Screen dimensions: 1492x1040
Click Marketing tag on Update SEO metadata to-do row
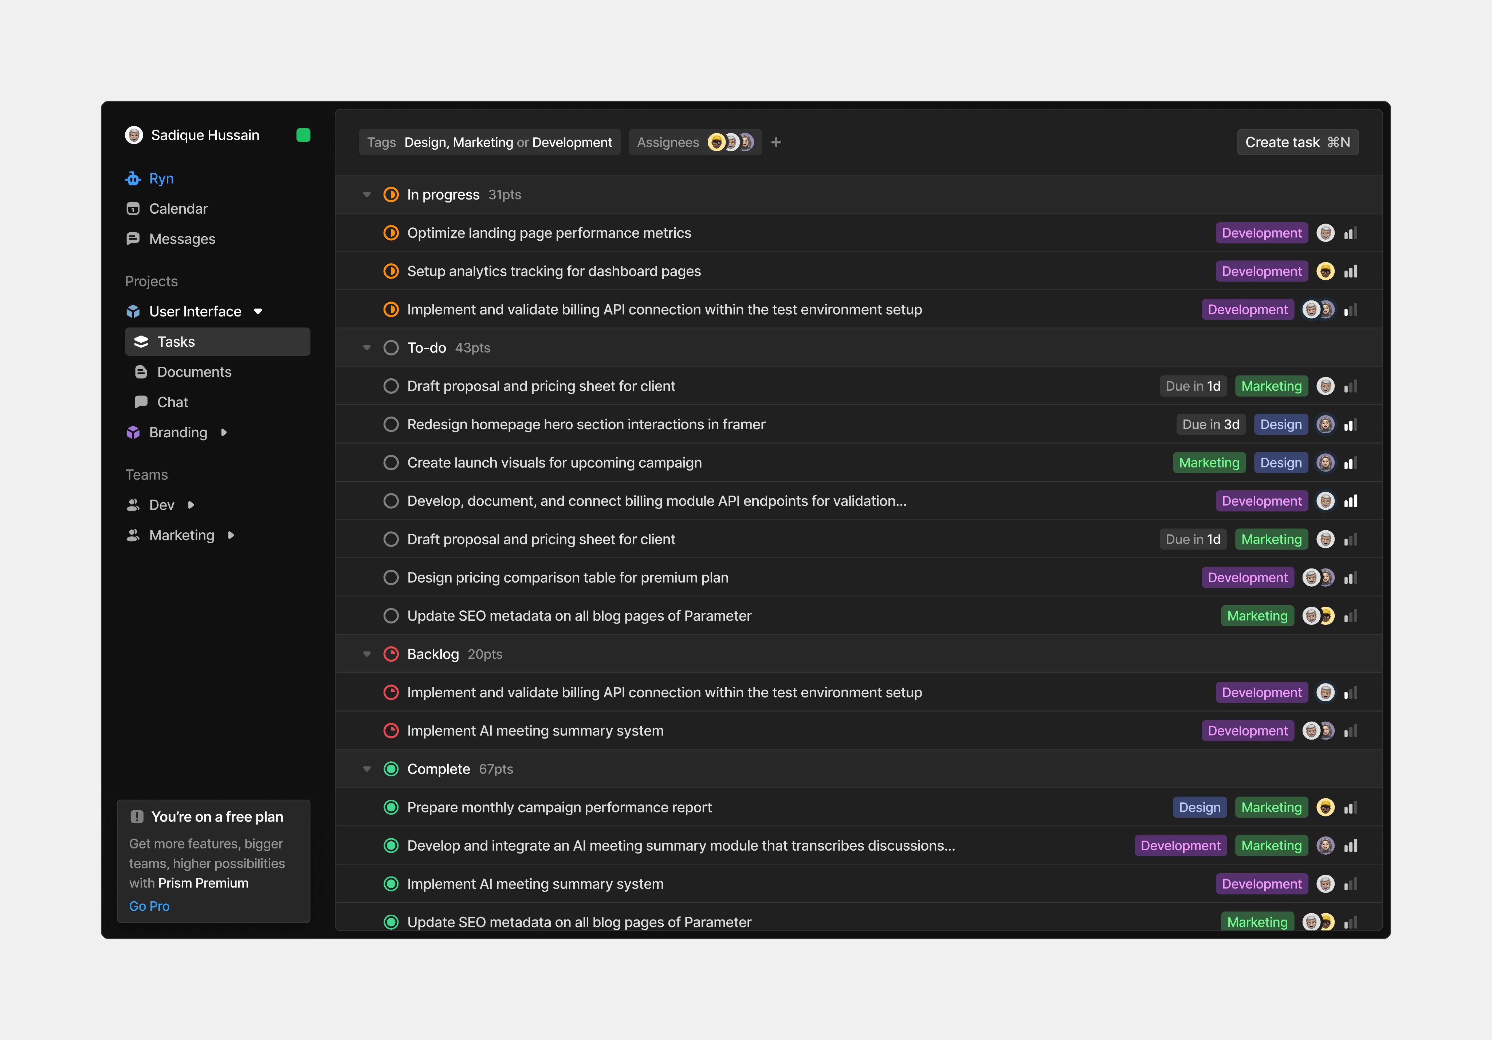(x=1257, y=616)
